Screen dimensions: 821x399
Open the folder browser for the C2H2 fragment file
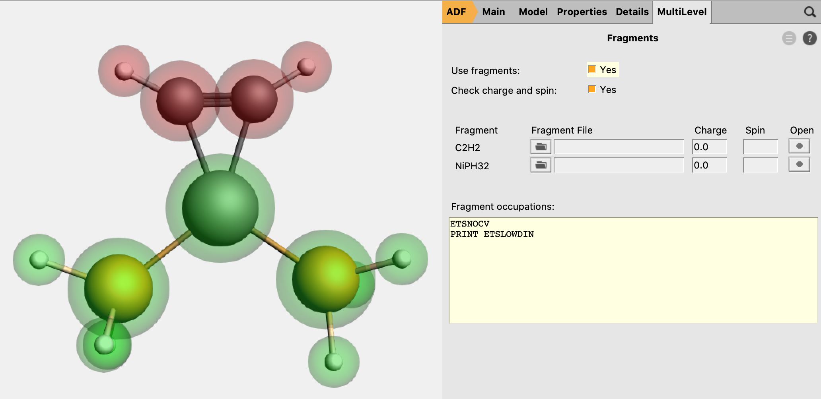click(x=540, y=147)
